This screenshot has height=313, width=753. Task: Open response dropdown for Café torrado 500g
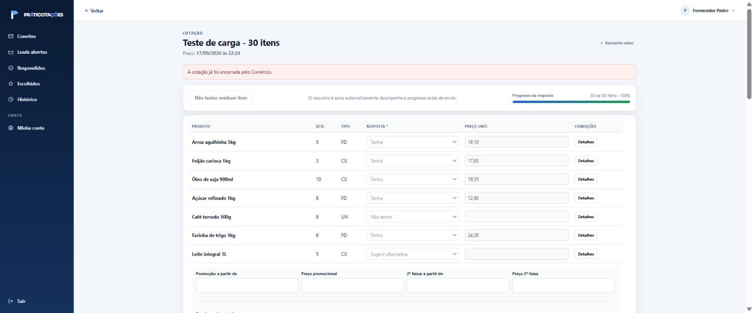412,217
